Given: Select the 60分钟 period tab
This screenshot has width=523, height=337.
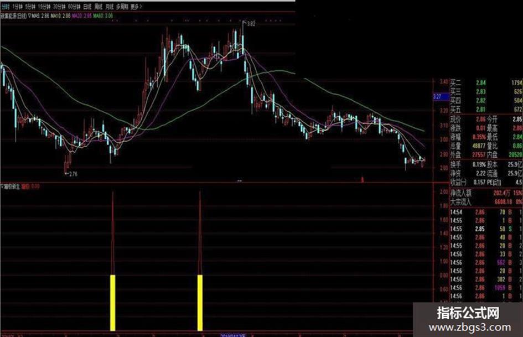Looking at the screenshot, I should click(x=74, y=6).
